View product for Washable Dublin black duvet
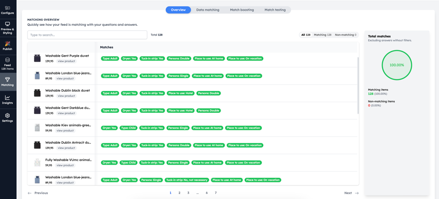Screen dimensions: 439x199 66,96
